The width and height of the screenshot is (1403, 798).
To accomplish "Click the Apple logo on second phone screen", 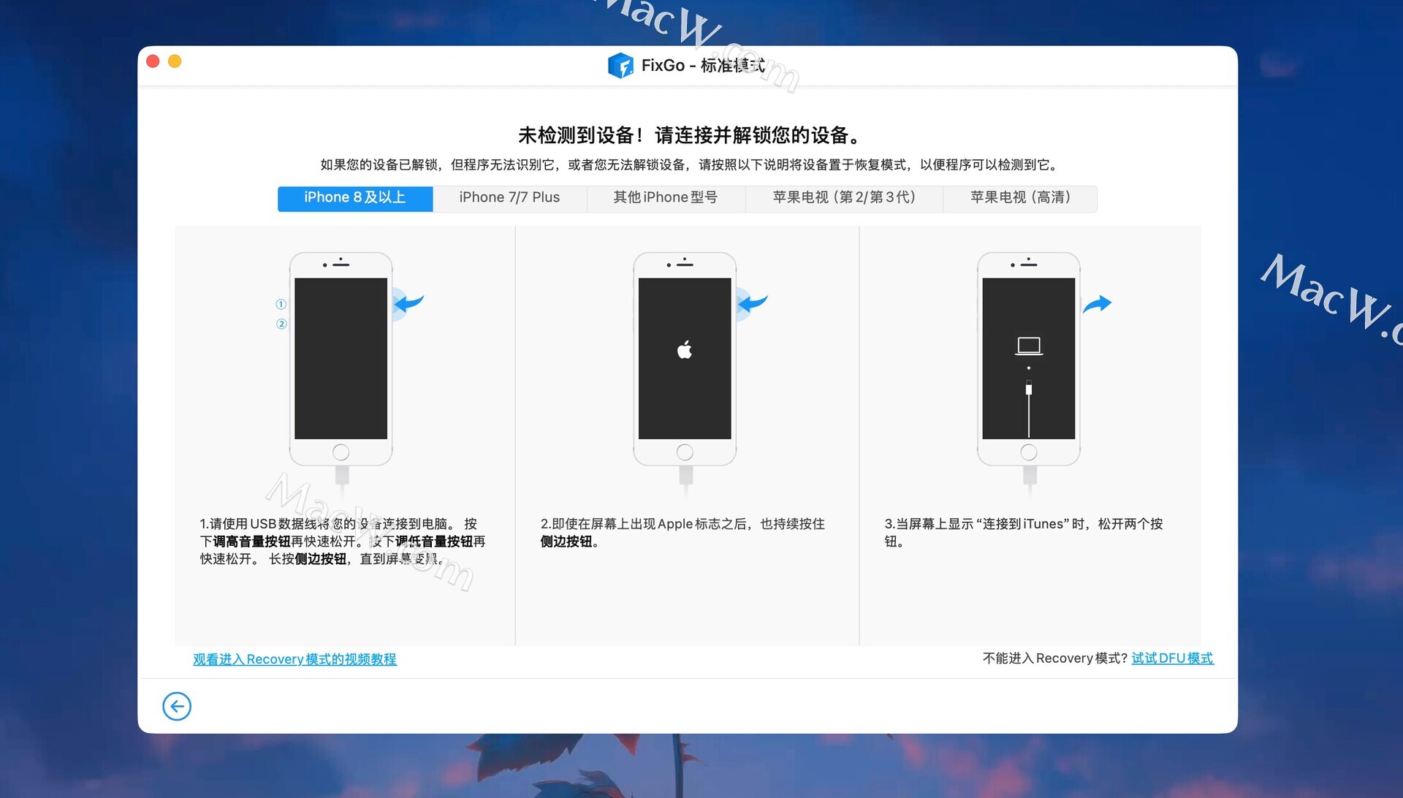I will coord(685,350).
